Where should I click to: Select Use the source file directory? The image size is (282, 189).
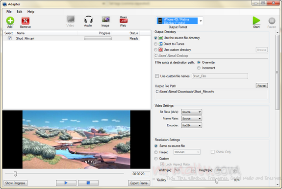[x=155, y=38]
